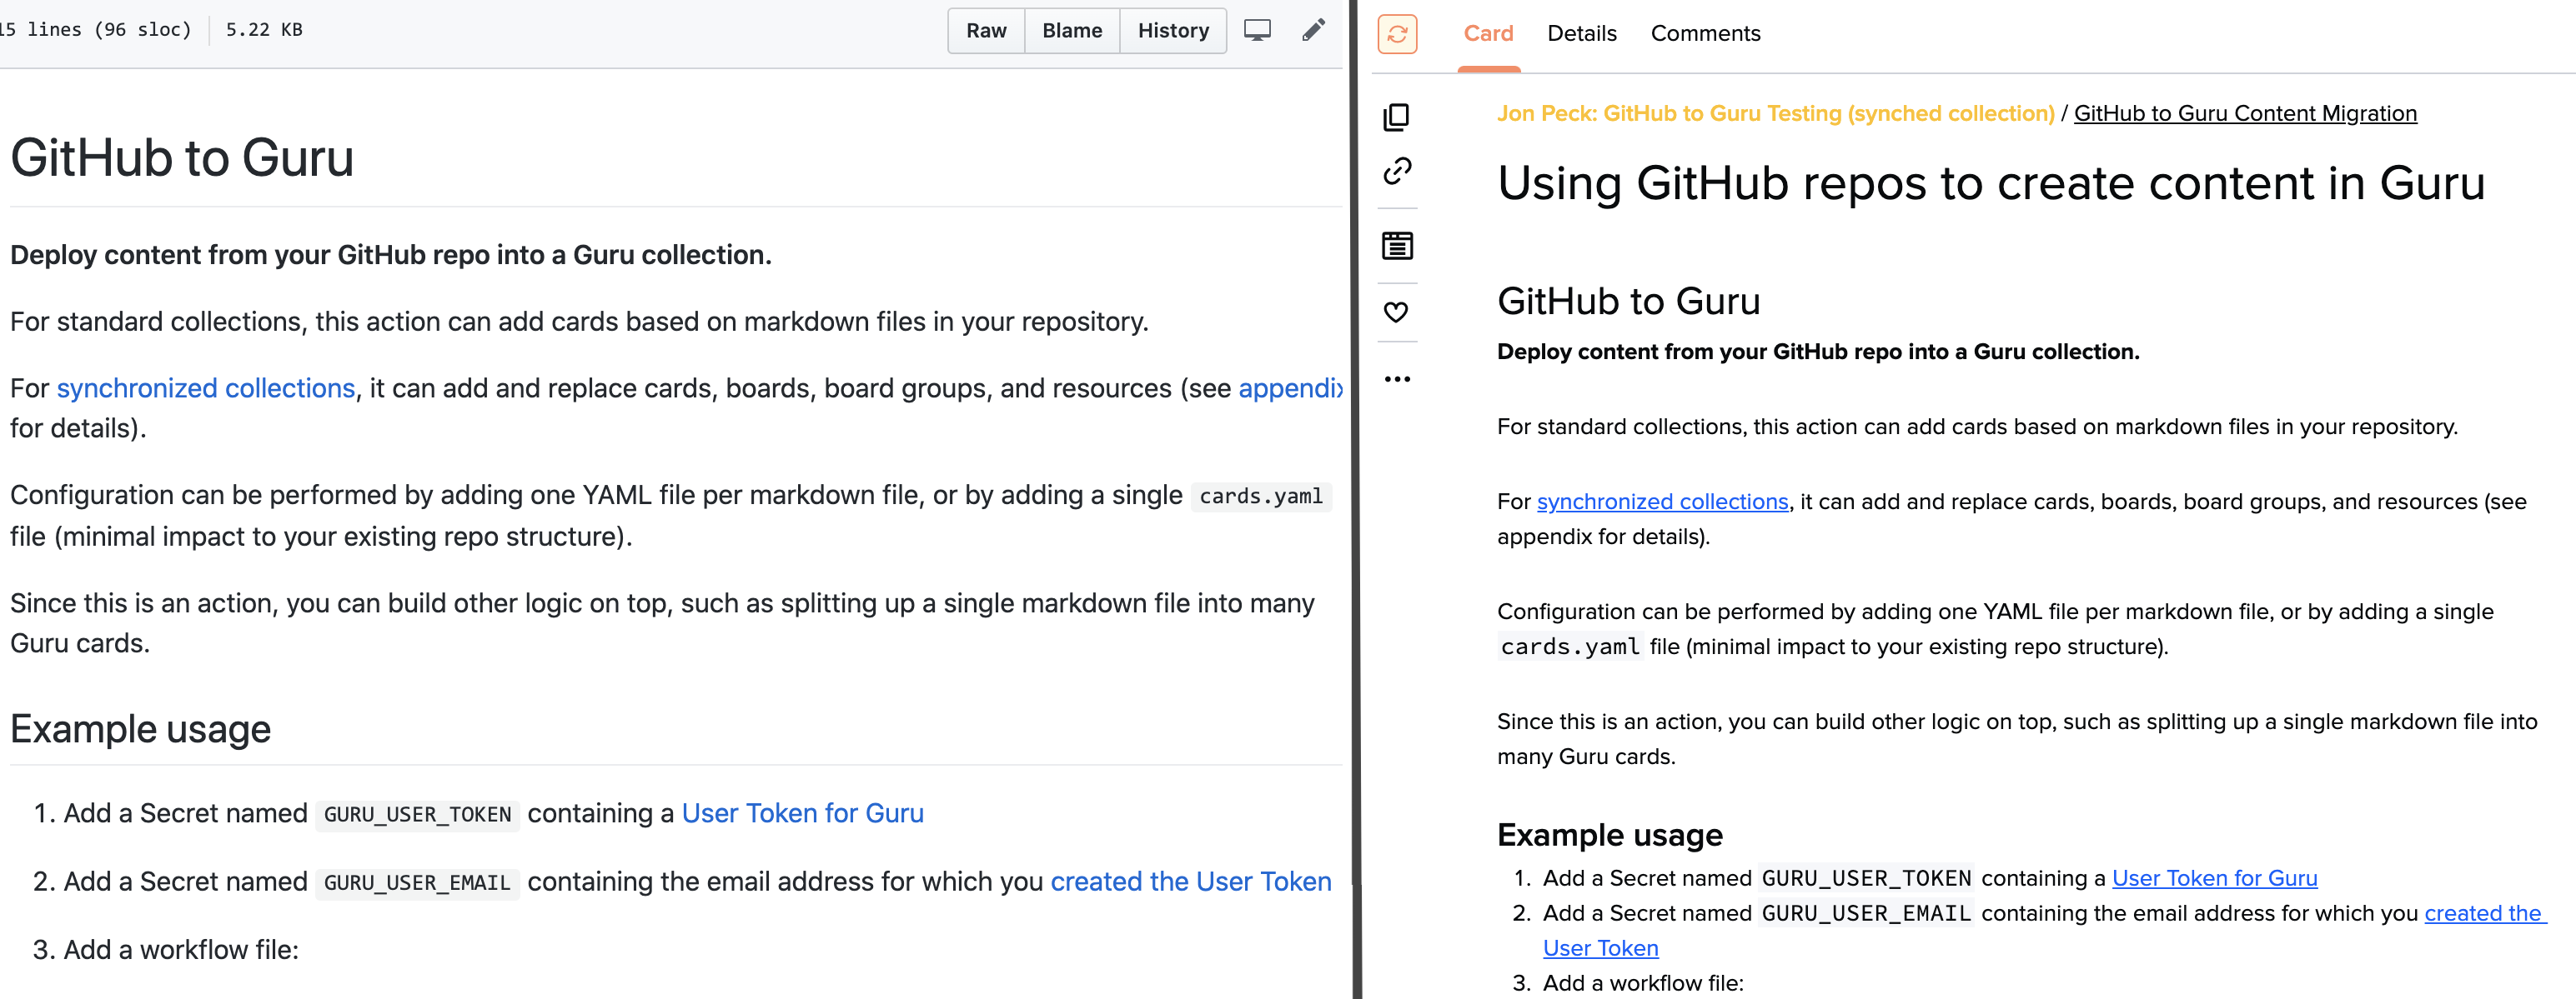Open the three-dot more options menu
The image size is (2576, 999).
[1397, 380]
